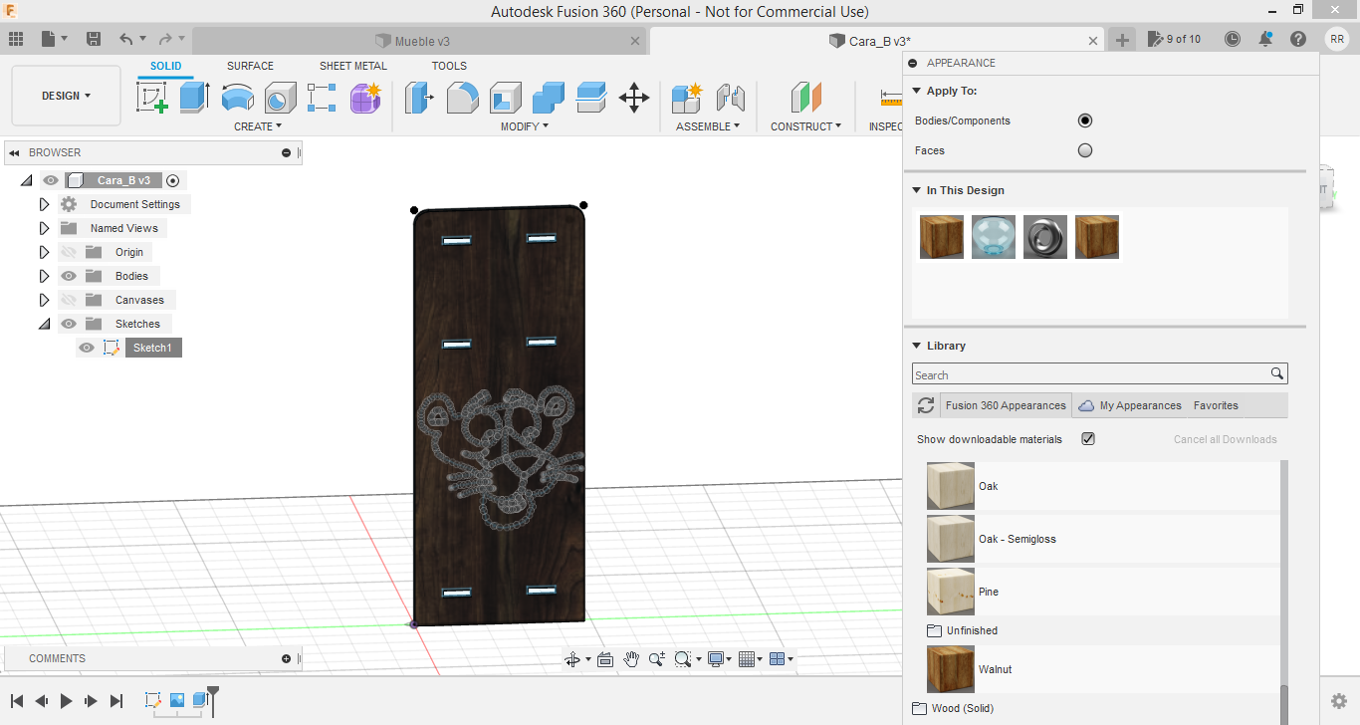Open the CONSTRUCT dropdown menu
The height and width of the screenshot is (725, 1360).
click(805, 126)
